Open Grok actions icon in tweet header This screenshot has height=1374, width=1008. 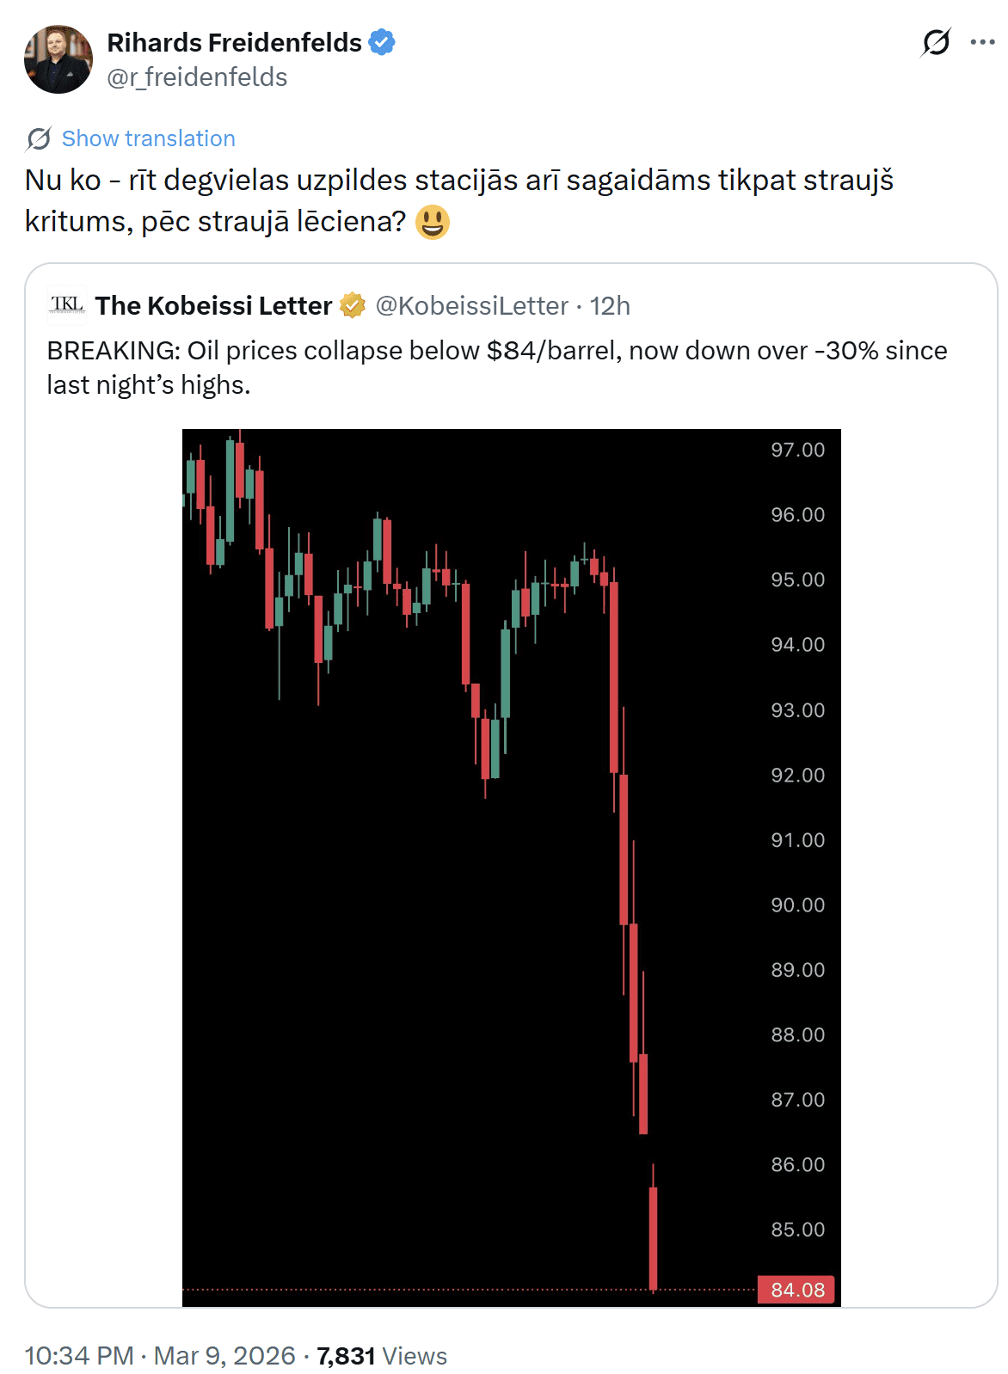click(936, 42)
